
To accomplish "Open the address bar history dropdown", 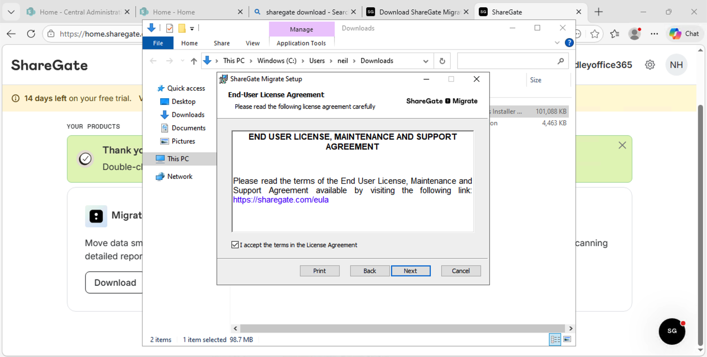I will click(x=426, y=61).
